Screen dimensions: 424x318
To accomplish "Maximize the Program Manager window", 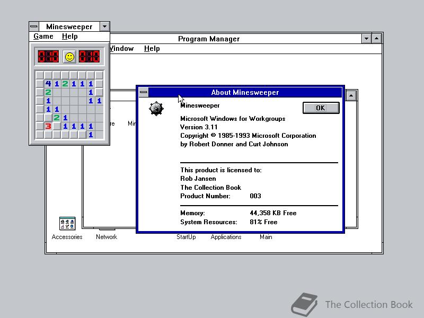I will (x=377, y=39).
